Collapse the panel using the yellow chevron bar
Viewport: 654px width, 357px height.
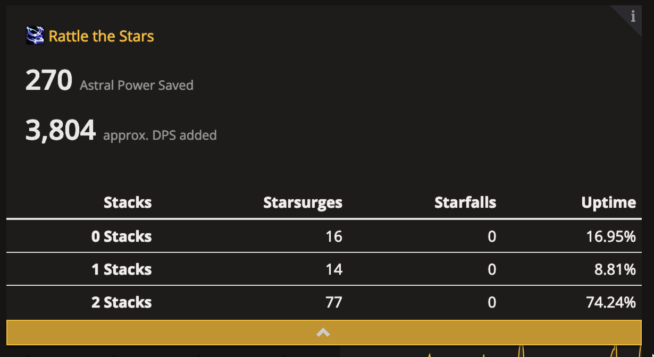(323, 332)
